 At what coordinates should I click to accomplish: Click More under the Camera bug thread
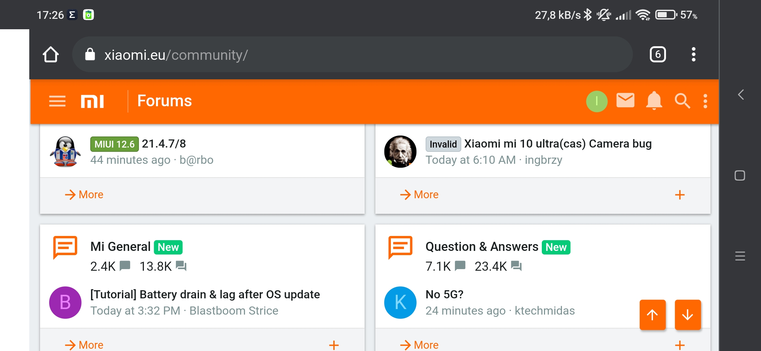[x=419, y=195]
